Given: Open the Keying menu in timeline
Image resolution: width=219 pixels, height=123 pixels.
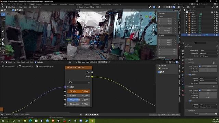Looking at the screenshot, I should (16, 115).
